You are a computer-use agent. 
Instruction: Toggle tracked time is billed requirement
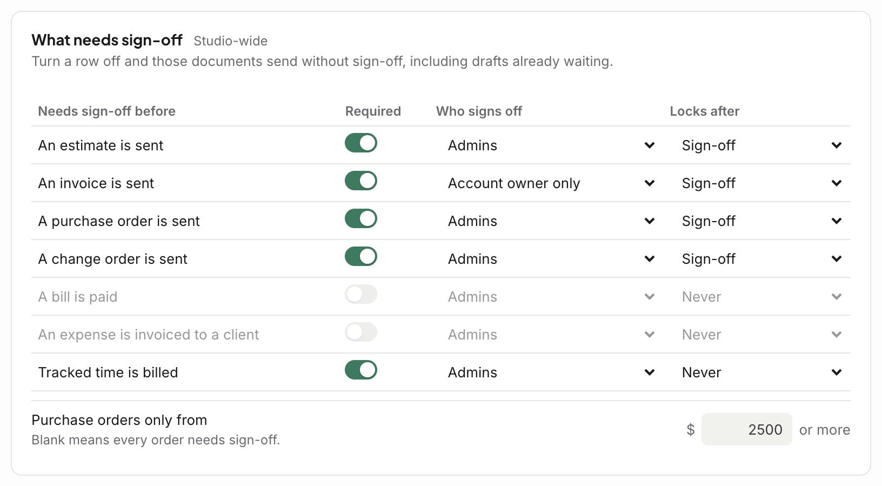click(x=361, y=370)
